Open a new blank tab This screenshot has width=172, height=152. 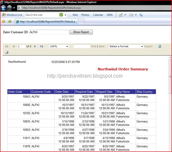81,22
